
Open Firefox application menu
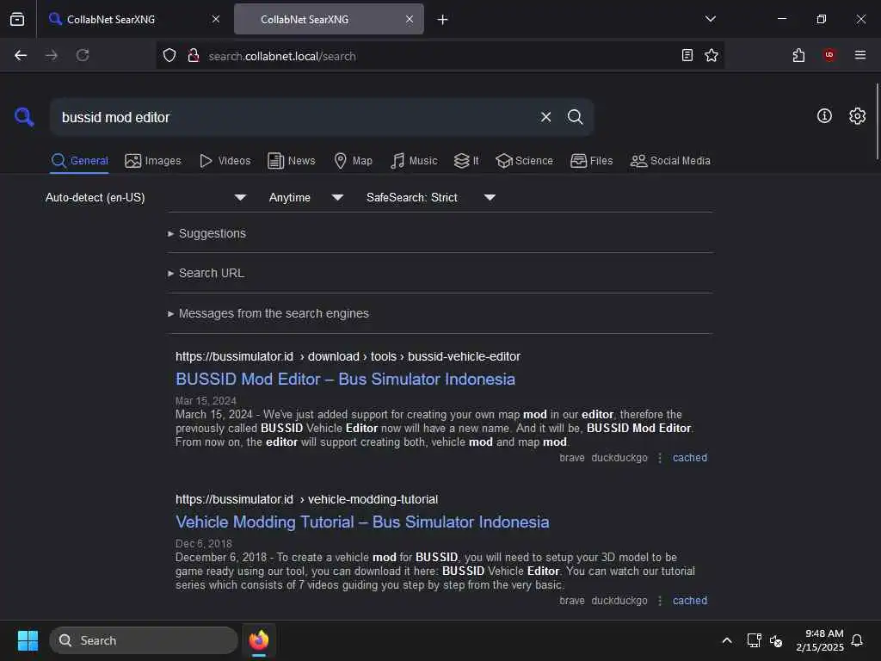[x=859, y=54]
